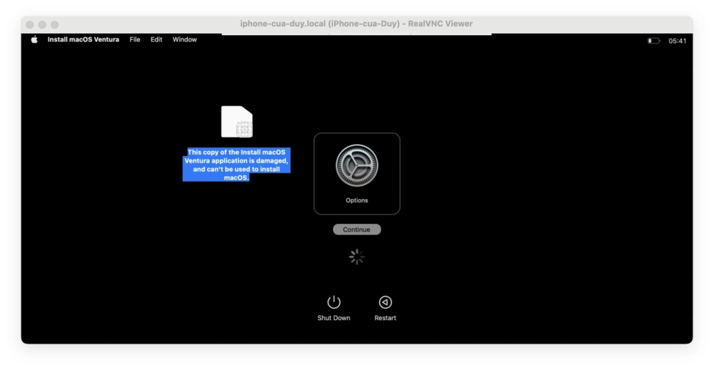Minimize the RealVNC Viewer window
Screen dimensions: 714x370
coord(43,24)
